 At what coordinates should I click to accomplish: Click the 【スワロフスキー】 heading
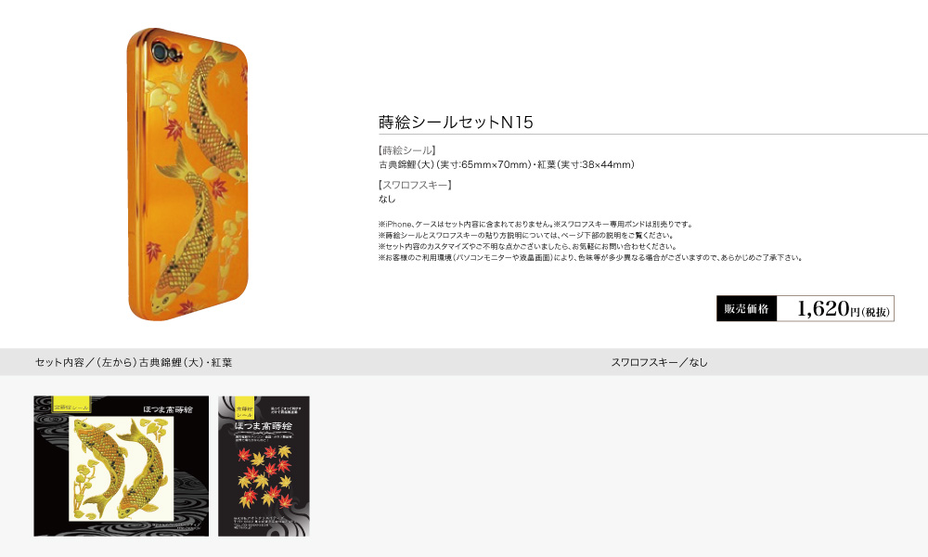point(416,185)
